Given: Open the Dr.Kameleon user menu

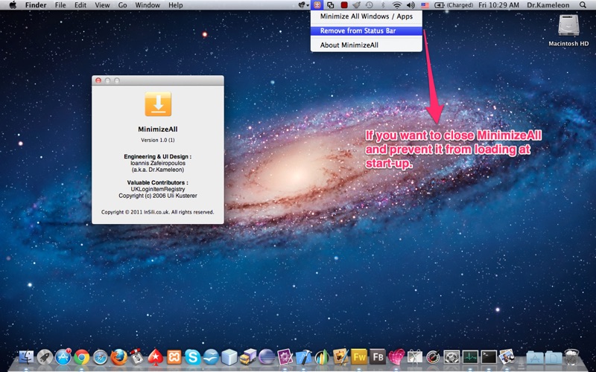Looking at the screenshot, I should click(548, 5).
